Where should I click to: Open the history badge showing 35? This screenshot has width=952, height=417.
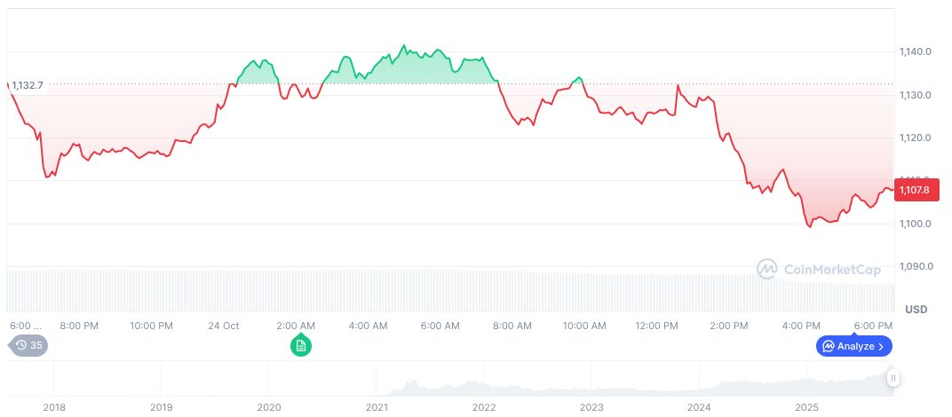click(29, 346)
